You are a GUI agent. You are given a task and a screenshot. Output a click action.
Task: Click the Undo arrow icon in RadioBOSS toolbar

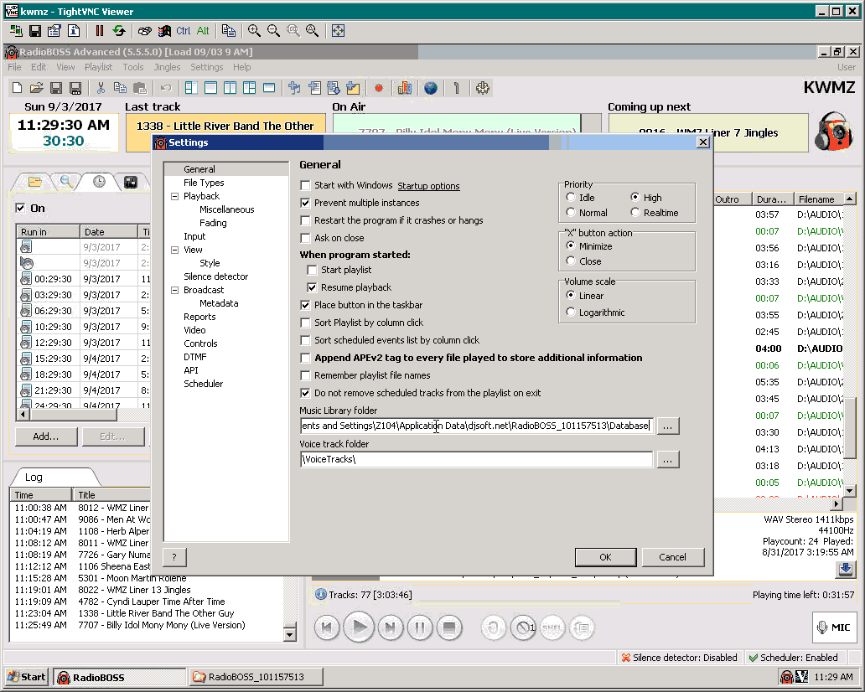tap(165, 88)
